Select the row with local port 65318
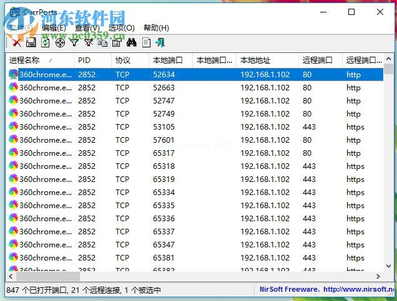 [x=194, y=166]
